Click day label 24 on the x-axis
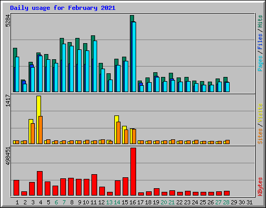 [x=195, y=202]
